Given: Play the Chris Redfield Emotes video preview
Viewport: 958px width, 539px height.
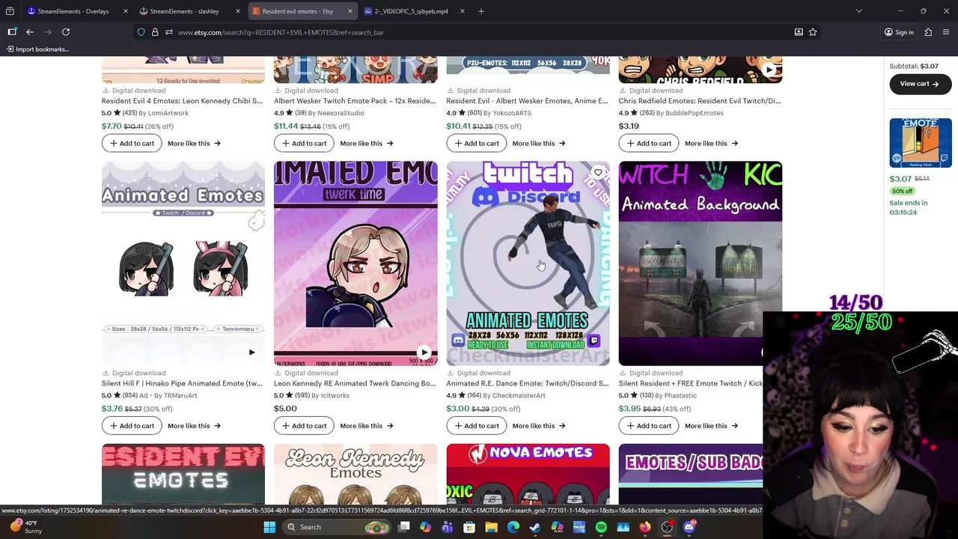Looking at the screenshot, I should tap(769, 70).
